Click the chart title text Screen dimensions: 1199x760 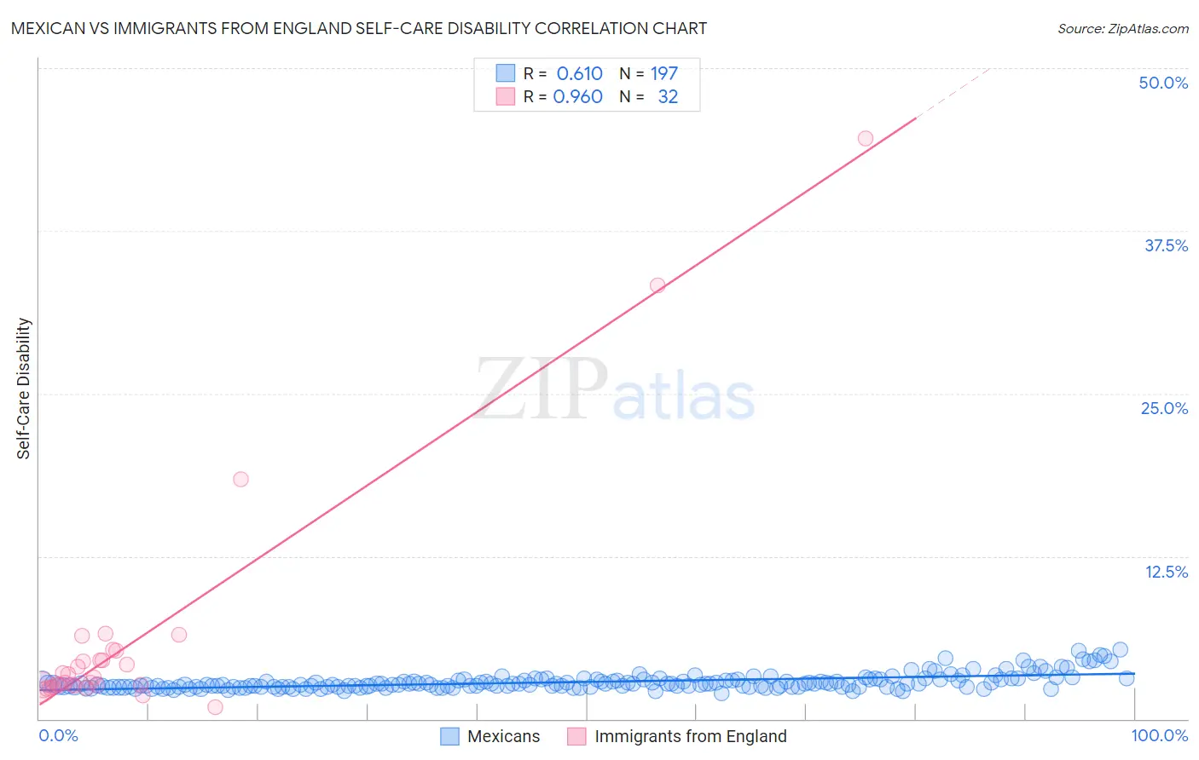359,28
